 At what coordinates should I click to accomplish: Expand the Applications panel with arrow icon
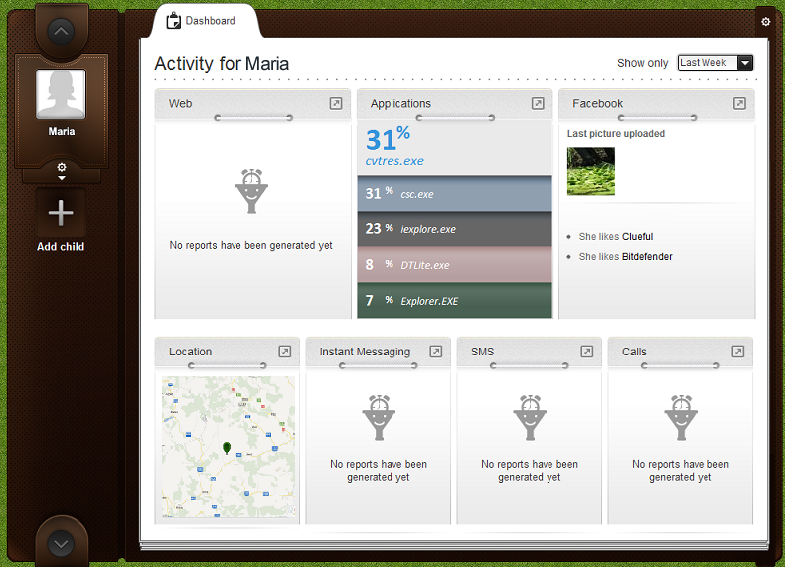click(538, 103)
